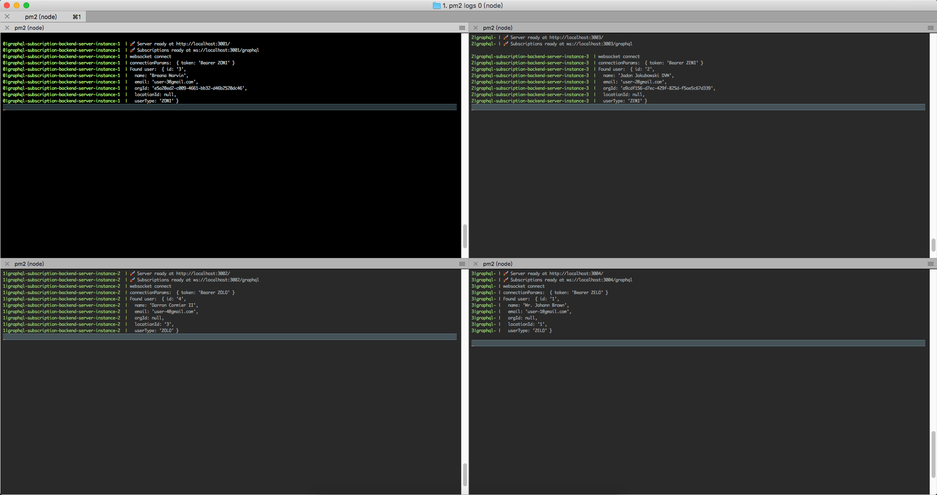The width and height of the screenshot is (937, 495).
Task: Click the text "email: 'user-1@gmail.com',"
Action: click(x=540, y=312)
